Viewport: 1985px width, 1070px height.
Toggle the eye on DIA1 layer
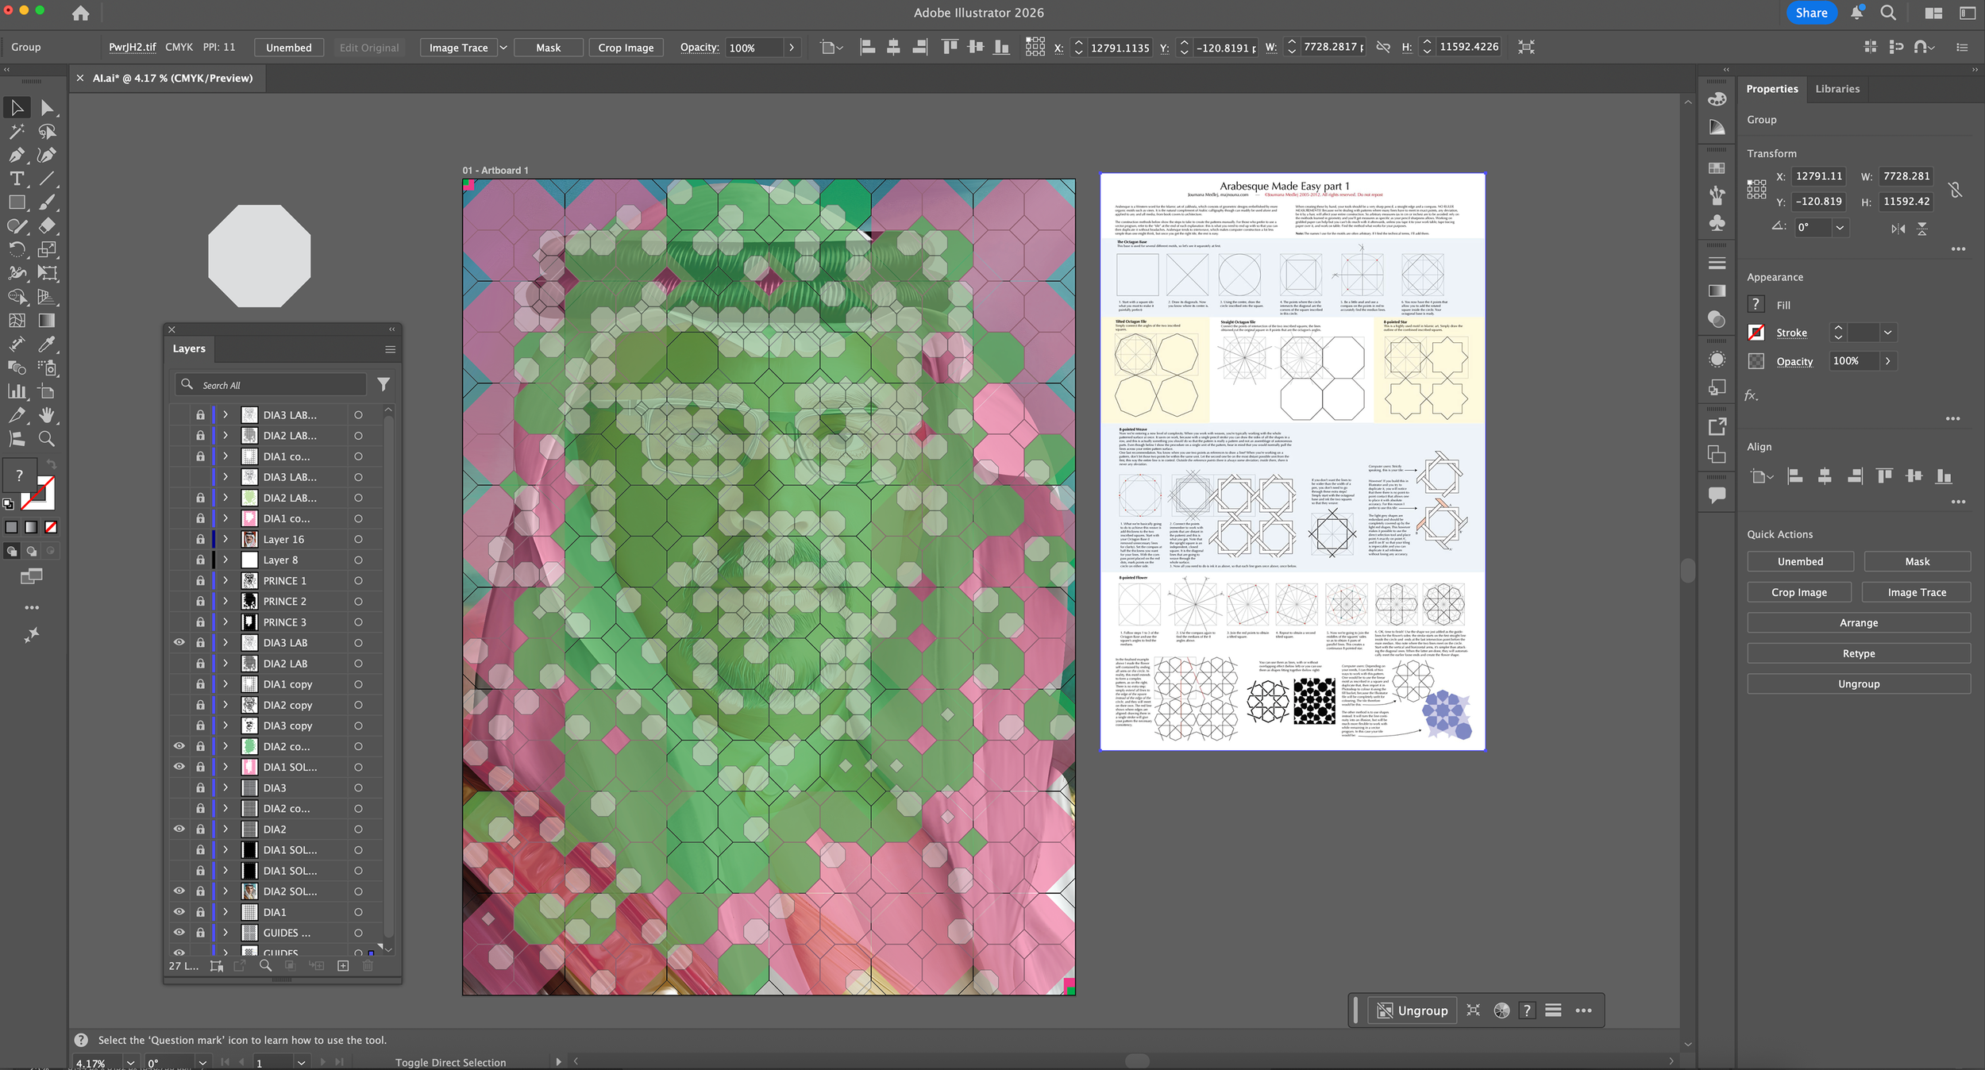(179, 912)
